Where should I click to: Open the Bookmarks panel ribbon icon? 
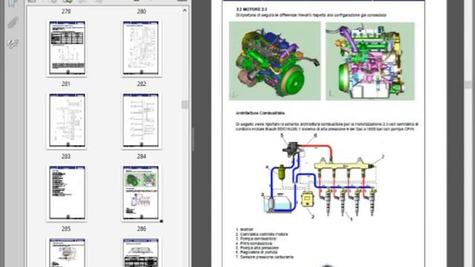click(13, 3)
